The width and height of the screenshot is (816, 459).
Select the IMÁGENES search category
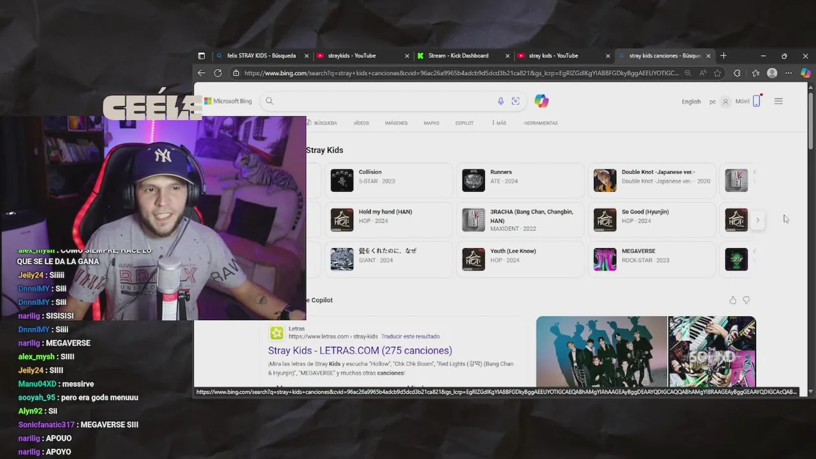tap(396, 123)
